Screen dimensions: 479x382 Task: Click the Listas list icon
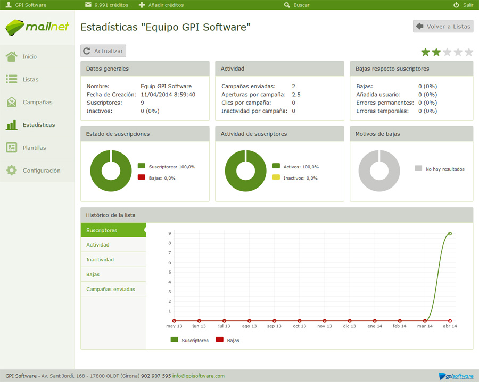pyautogui.click(x=12, y=79)
